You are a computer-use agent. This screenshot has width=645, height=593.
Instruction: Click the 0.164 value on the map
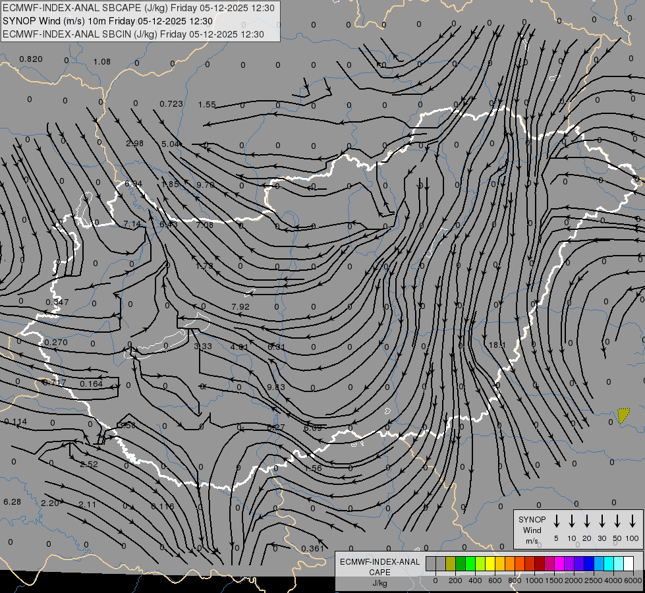(92, 384)
